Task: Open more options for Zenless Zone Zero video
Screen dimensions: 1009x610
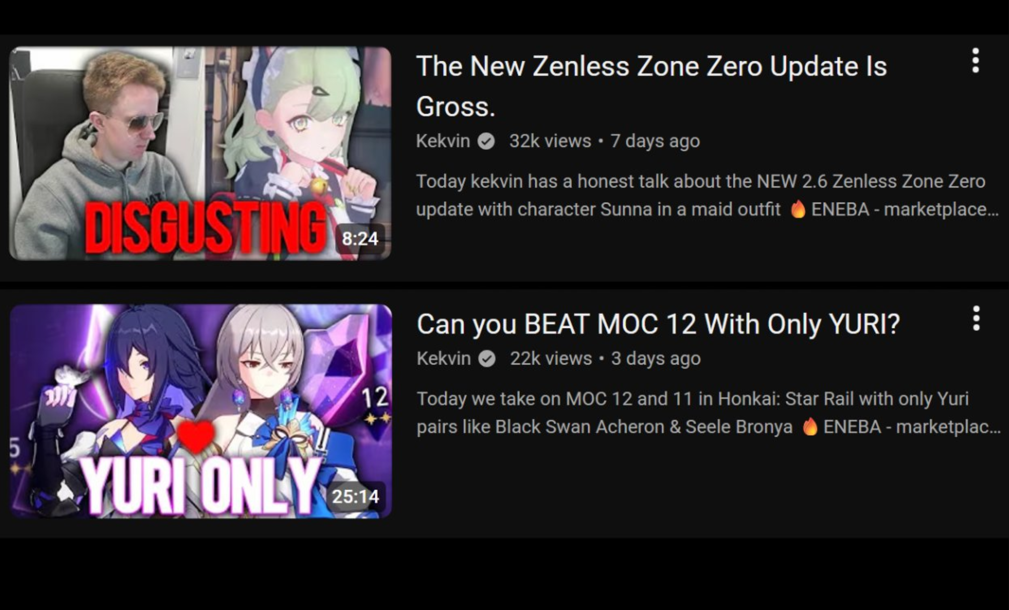Action: click(975, 61)
